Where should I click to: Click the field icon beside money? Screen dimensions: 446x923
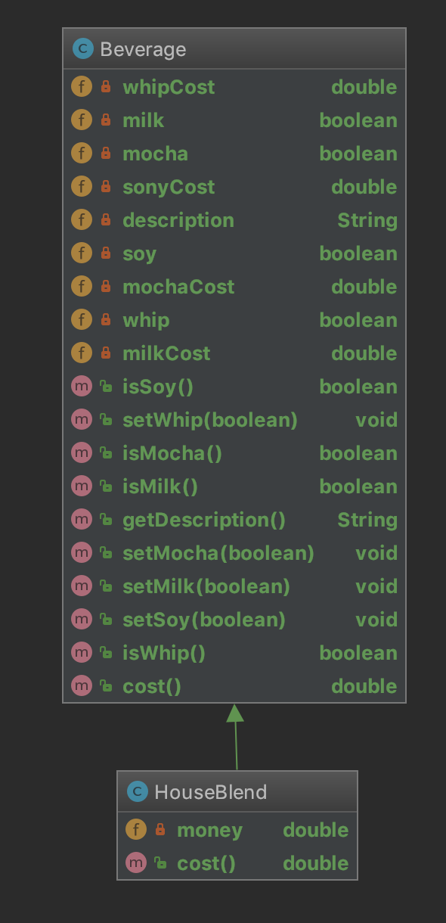click(x=136, y=830)
